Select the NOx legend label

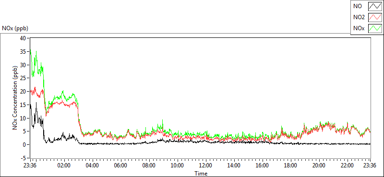click(x=359, y=28)
